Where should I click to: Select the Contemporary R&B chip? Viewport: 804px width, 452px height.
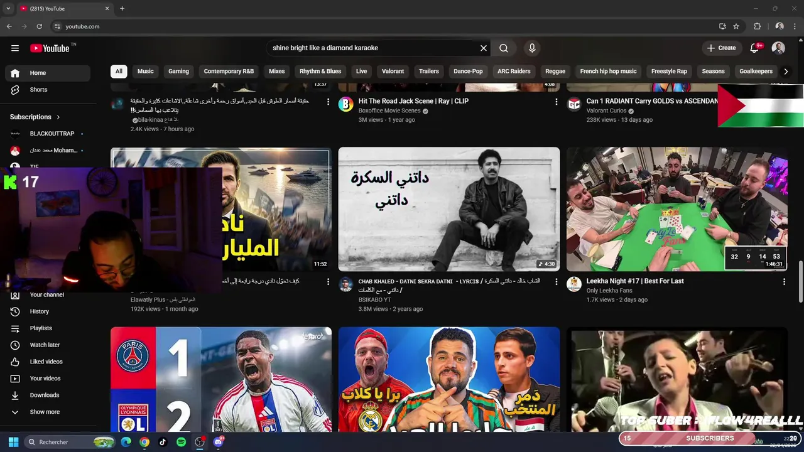(229, 71)
